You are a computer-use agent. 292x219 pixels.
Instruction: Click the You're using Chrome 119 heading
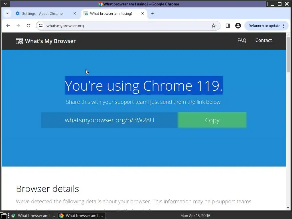(x=144, y=86)
